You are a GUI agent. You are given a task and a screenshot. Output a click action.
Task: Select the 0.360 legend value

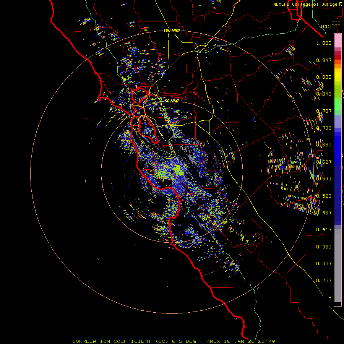tap(324, 247)
